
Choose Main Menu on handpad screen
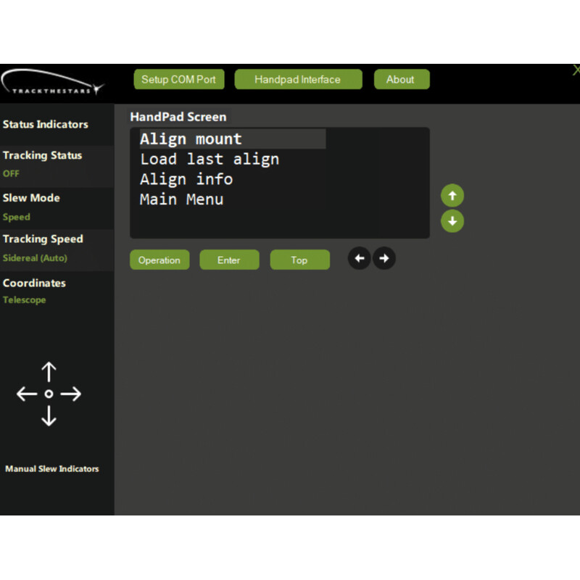point(181,199)
